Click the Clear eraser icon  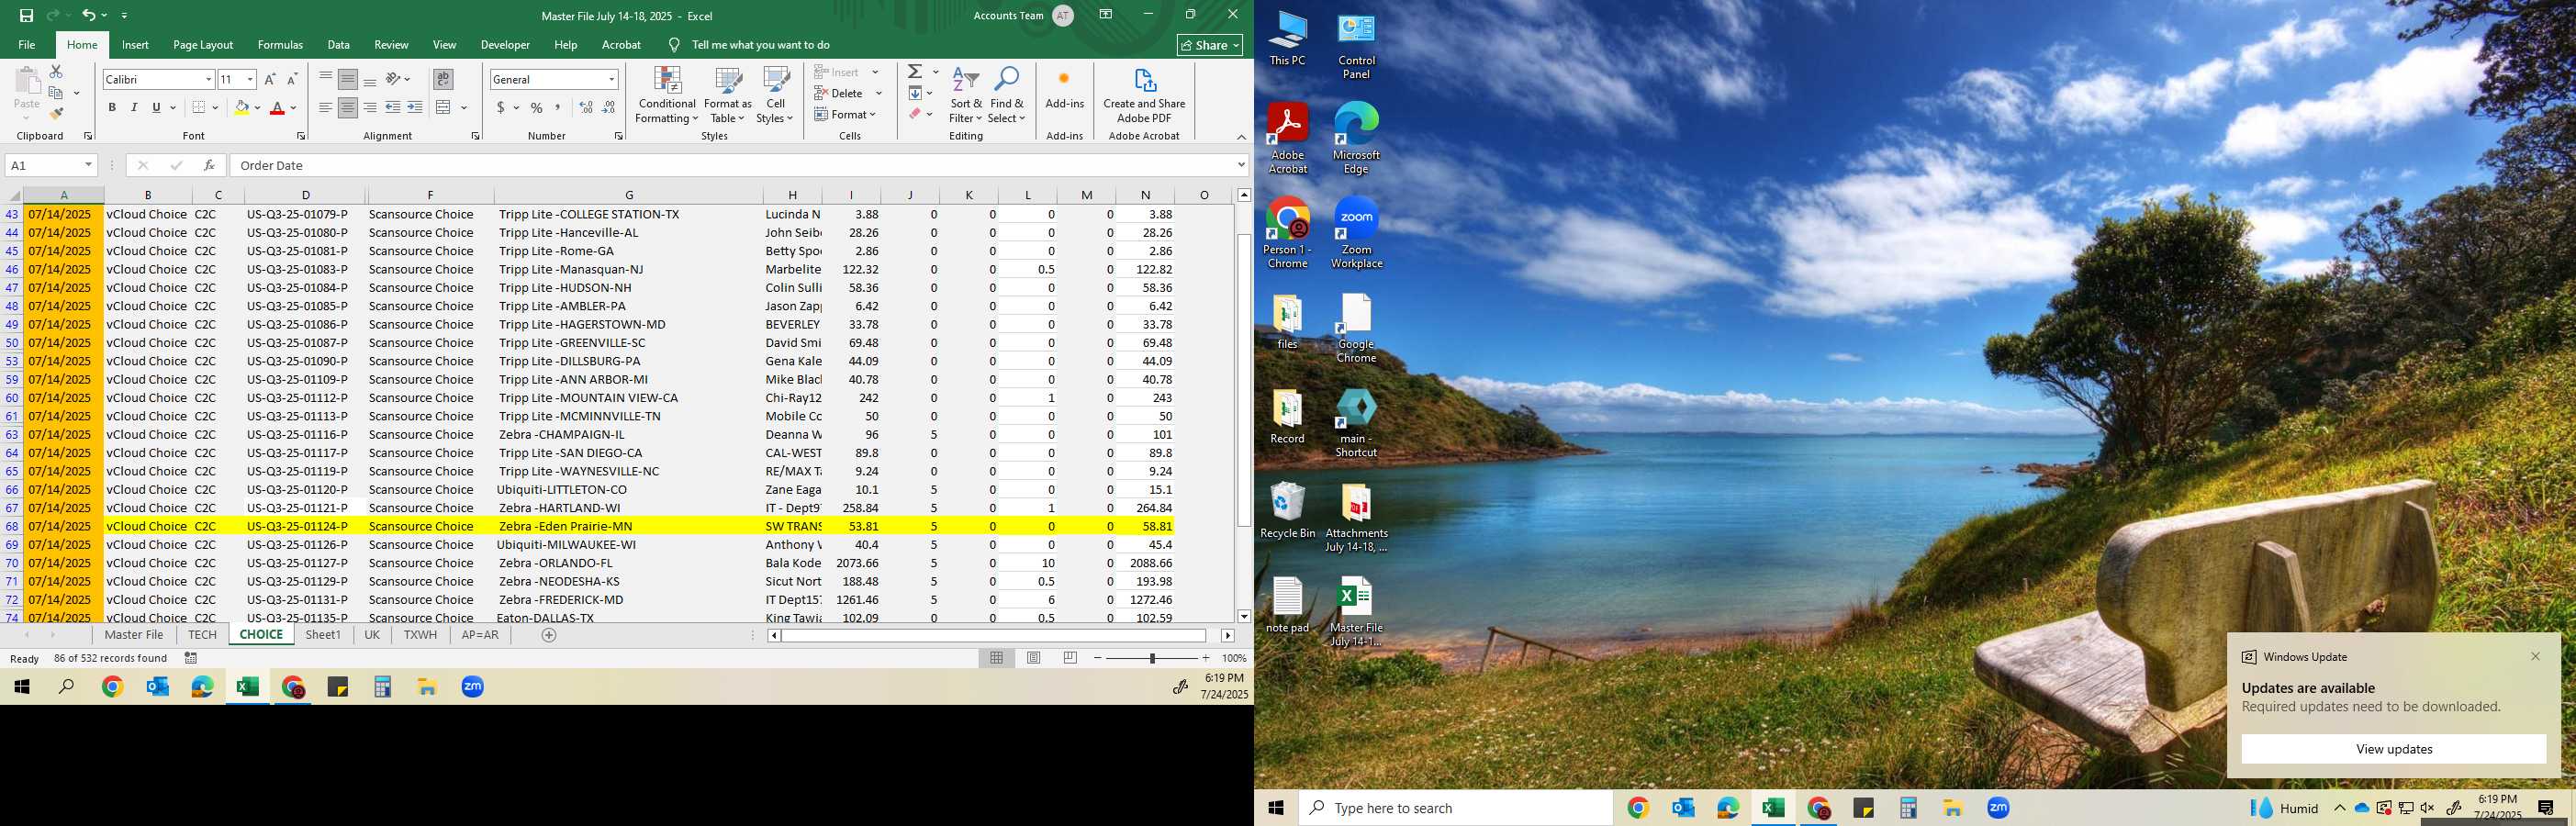[x=915, y=114]
